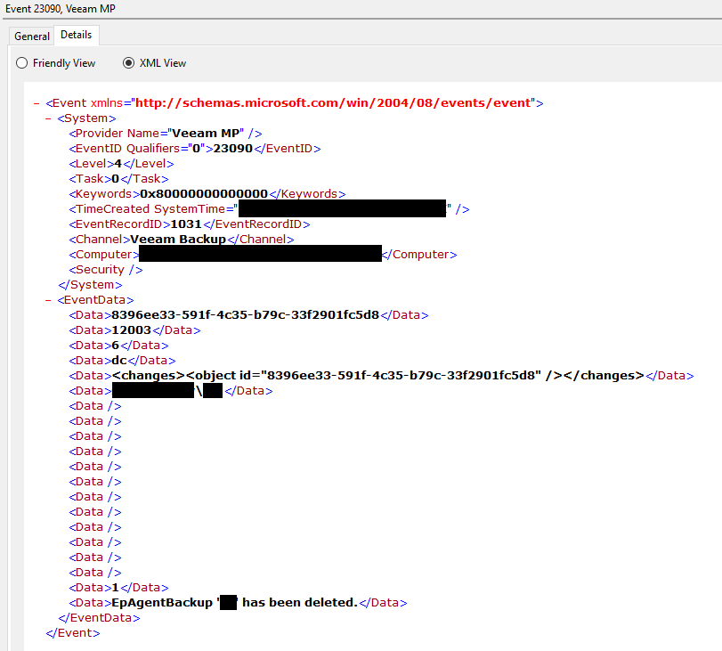
Task: Click the schemas.microsoft.com namespace URL
Action: coord(331,103)
